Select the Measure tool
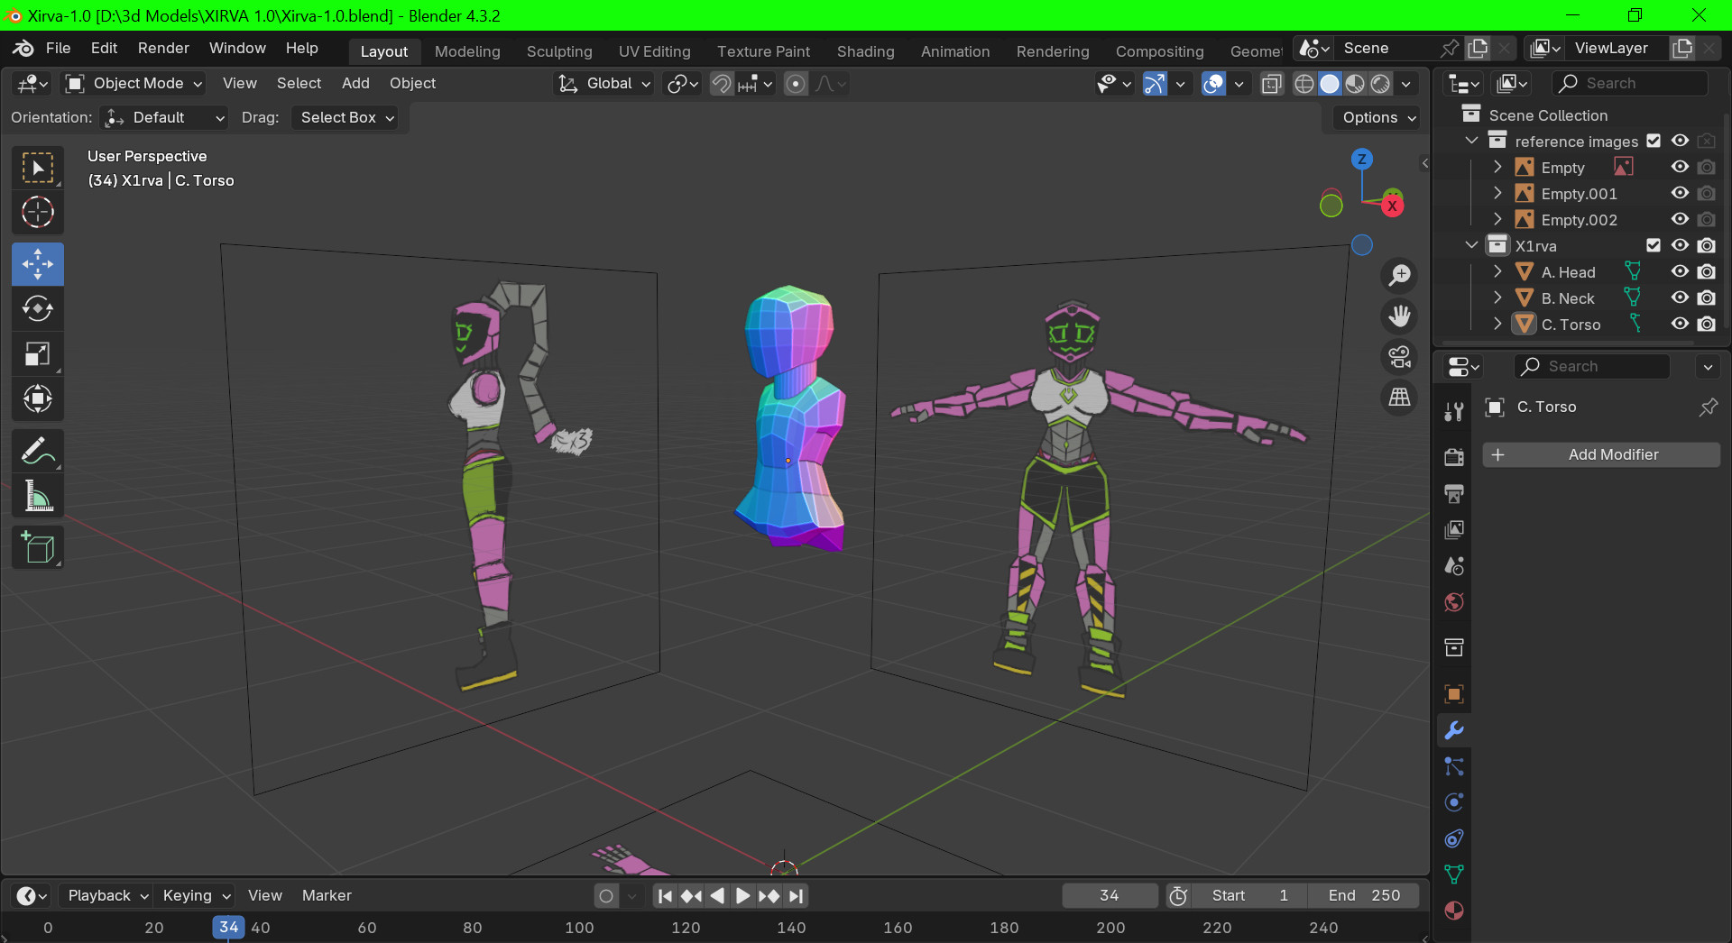 point(38,495)
